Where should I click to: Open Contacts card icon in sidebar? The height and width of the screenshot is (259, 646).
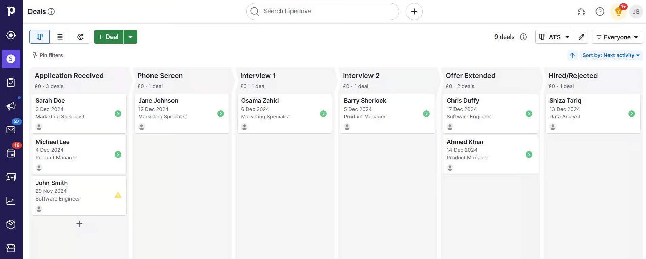click(11, 177)
